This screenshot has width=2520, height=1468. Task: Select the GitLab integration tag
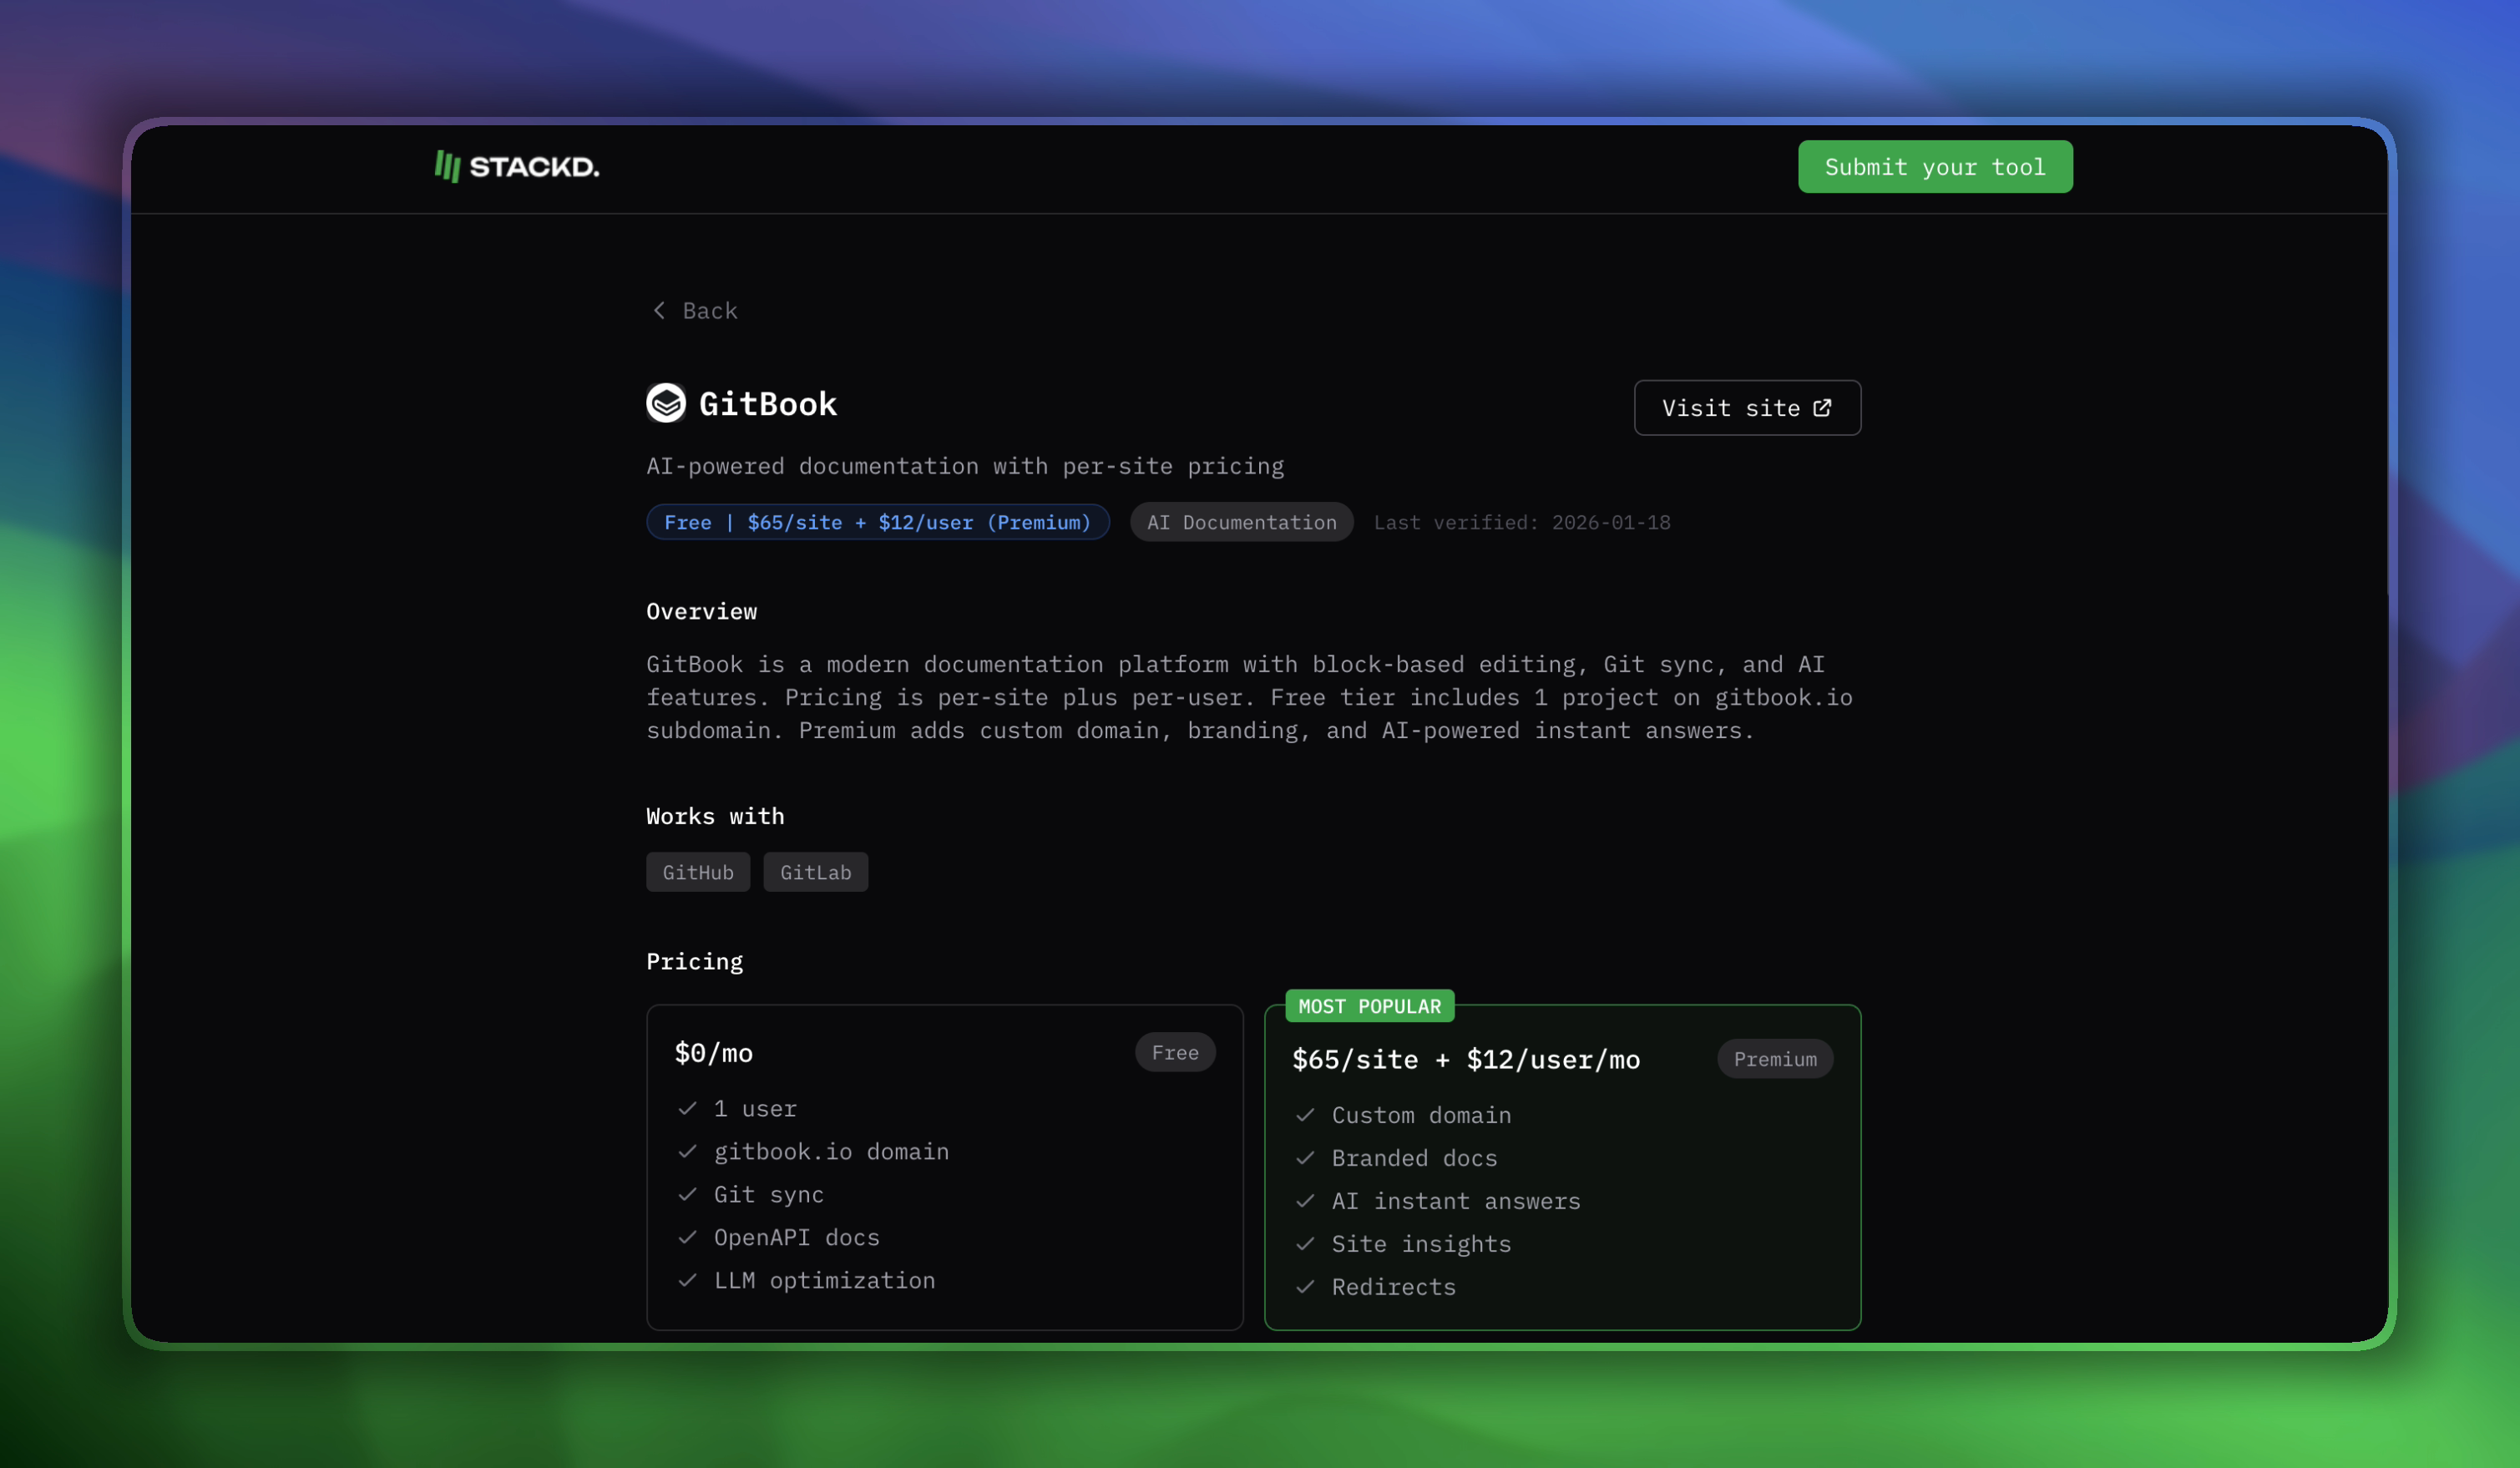tap(815, 872)
